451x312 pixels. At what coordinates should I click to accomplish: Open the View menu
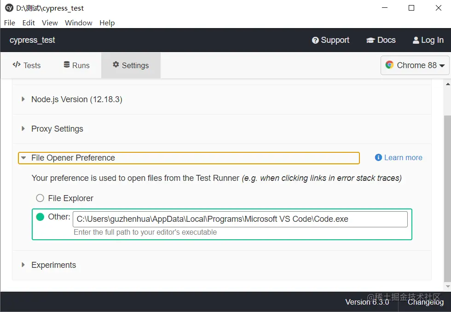coord(50,23)
